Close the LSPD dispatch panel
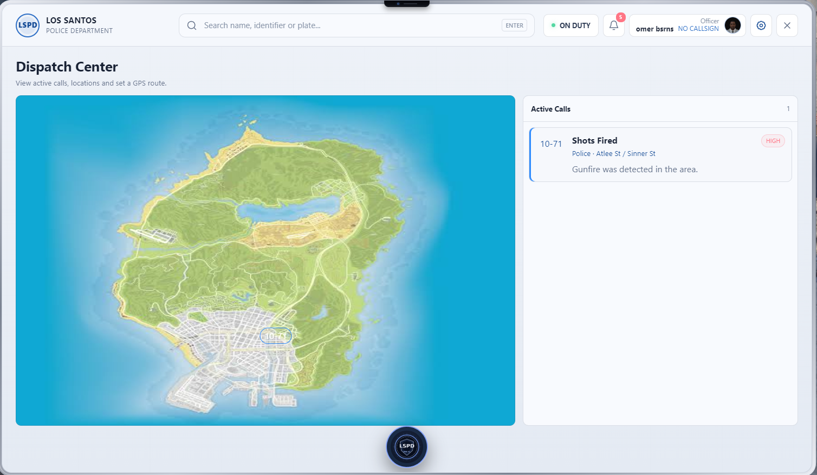The width and height of the screenshot is (817, 475). pos(787,25)
